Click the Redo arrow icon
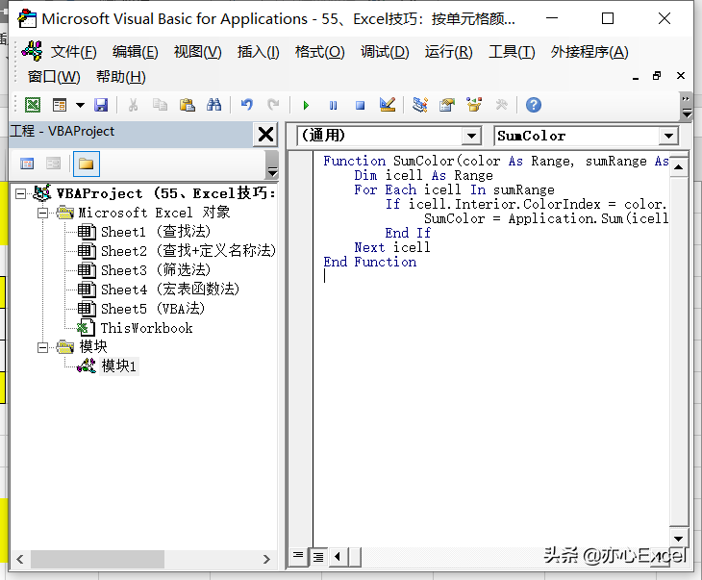The width and height of the screenshot is (702, 580). point(273,105)
